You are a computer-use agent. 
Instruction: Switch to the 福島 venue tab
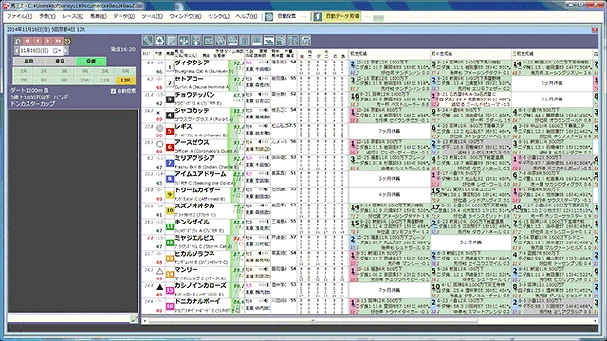tap(28, 61)
